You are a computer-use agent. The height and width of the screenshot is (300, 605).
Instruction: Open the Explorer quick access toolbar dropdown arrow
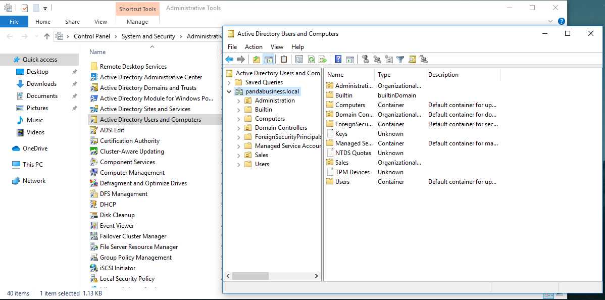pyautogui.click(x=45, y=8)
